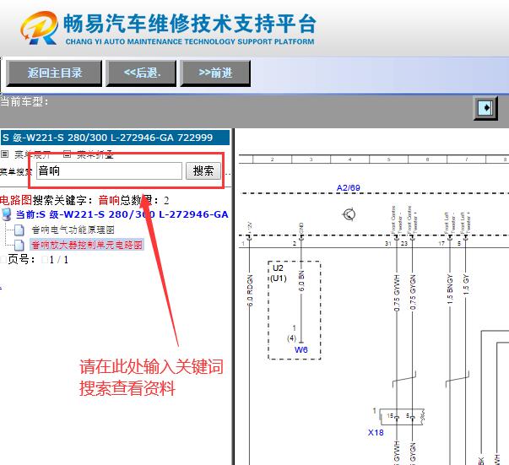The image size is (509, 465).
Task: Click the 1.5 GY wire label
Action: [x=466, y=284]
